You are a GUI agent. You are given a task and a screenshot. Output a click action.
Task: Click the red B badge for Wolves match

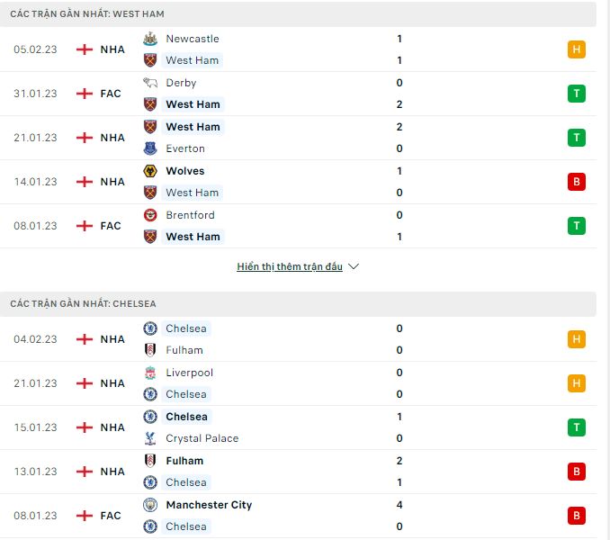(x=577, y=182)
